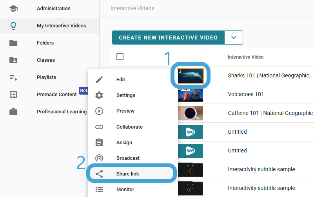Viewport: 314px width, 197px height.
Task: Click the Classes folder-person icon
Action: point(13,60)
